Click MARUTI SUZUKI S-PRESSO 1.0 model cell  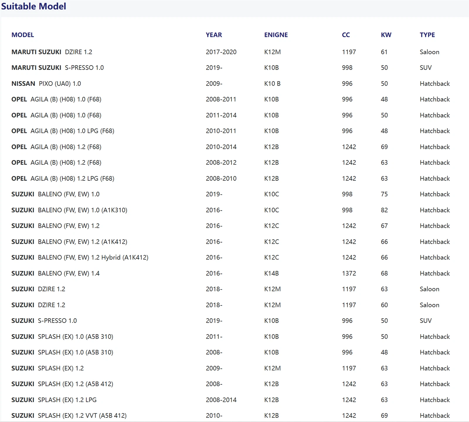(58, 68)
